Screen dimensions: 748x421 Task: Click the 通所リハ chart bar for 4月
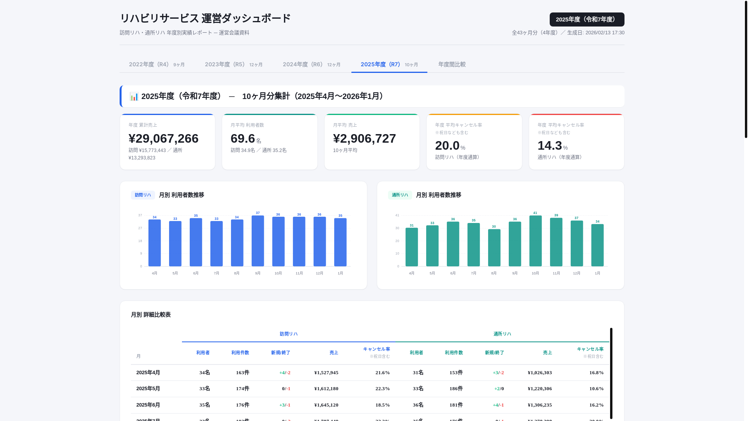click(x=412, y=247)
